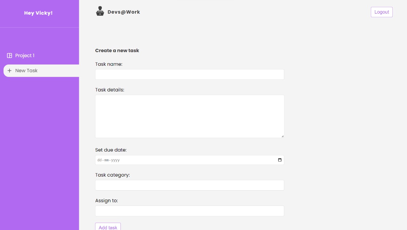The height and width of the screenshot is (230, 407).
Task: Select the kanban board icon beside Project 1
Action: [9, 55]
